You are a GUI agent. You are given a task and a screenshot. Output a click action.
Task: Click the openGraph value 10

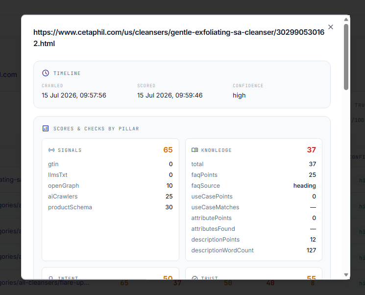(170, 186)
